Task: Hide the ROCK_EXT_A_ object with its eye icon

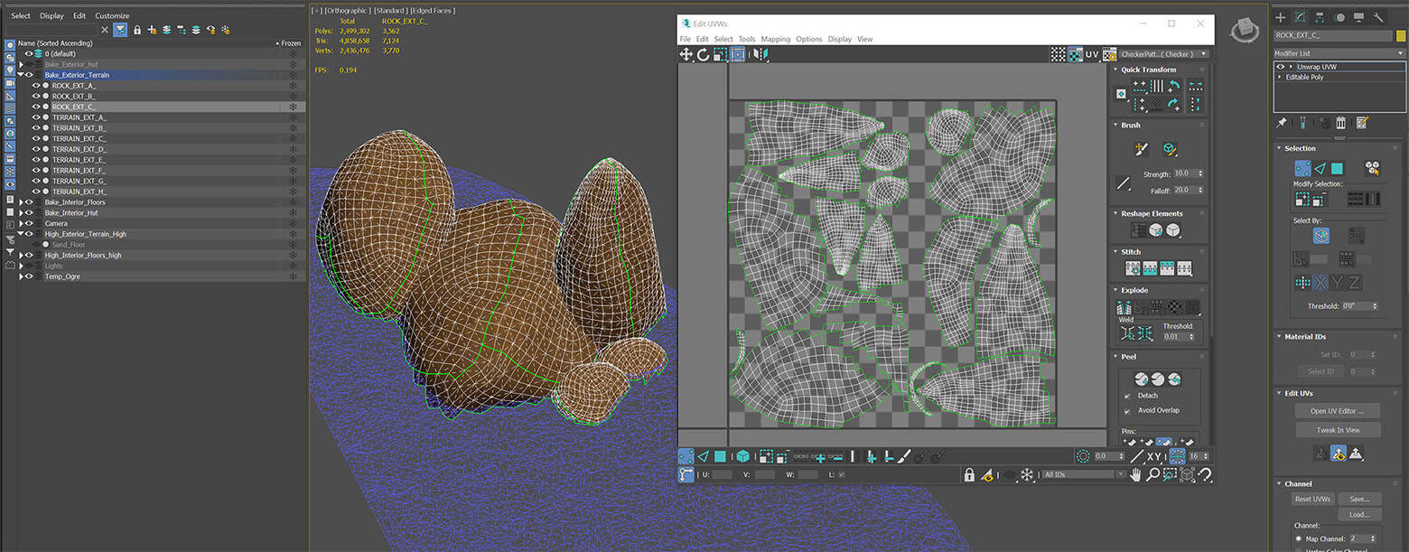Action: (x=36, y=85)
